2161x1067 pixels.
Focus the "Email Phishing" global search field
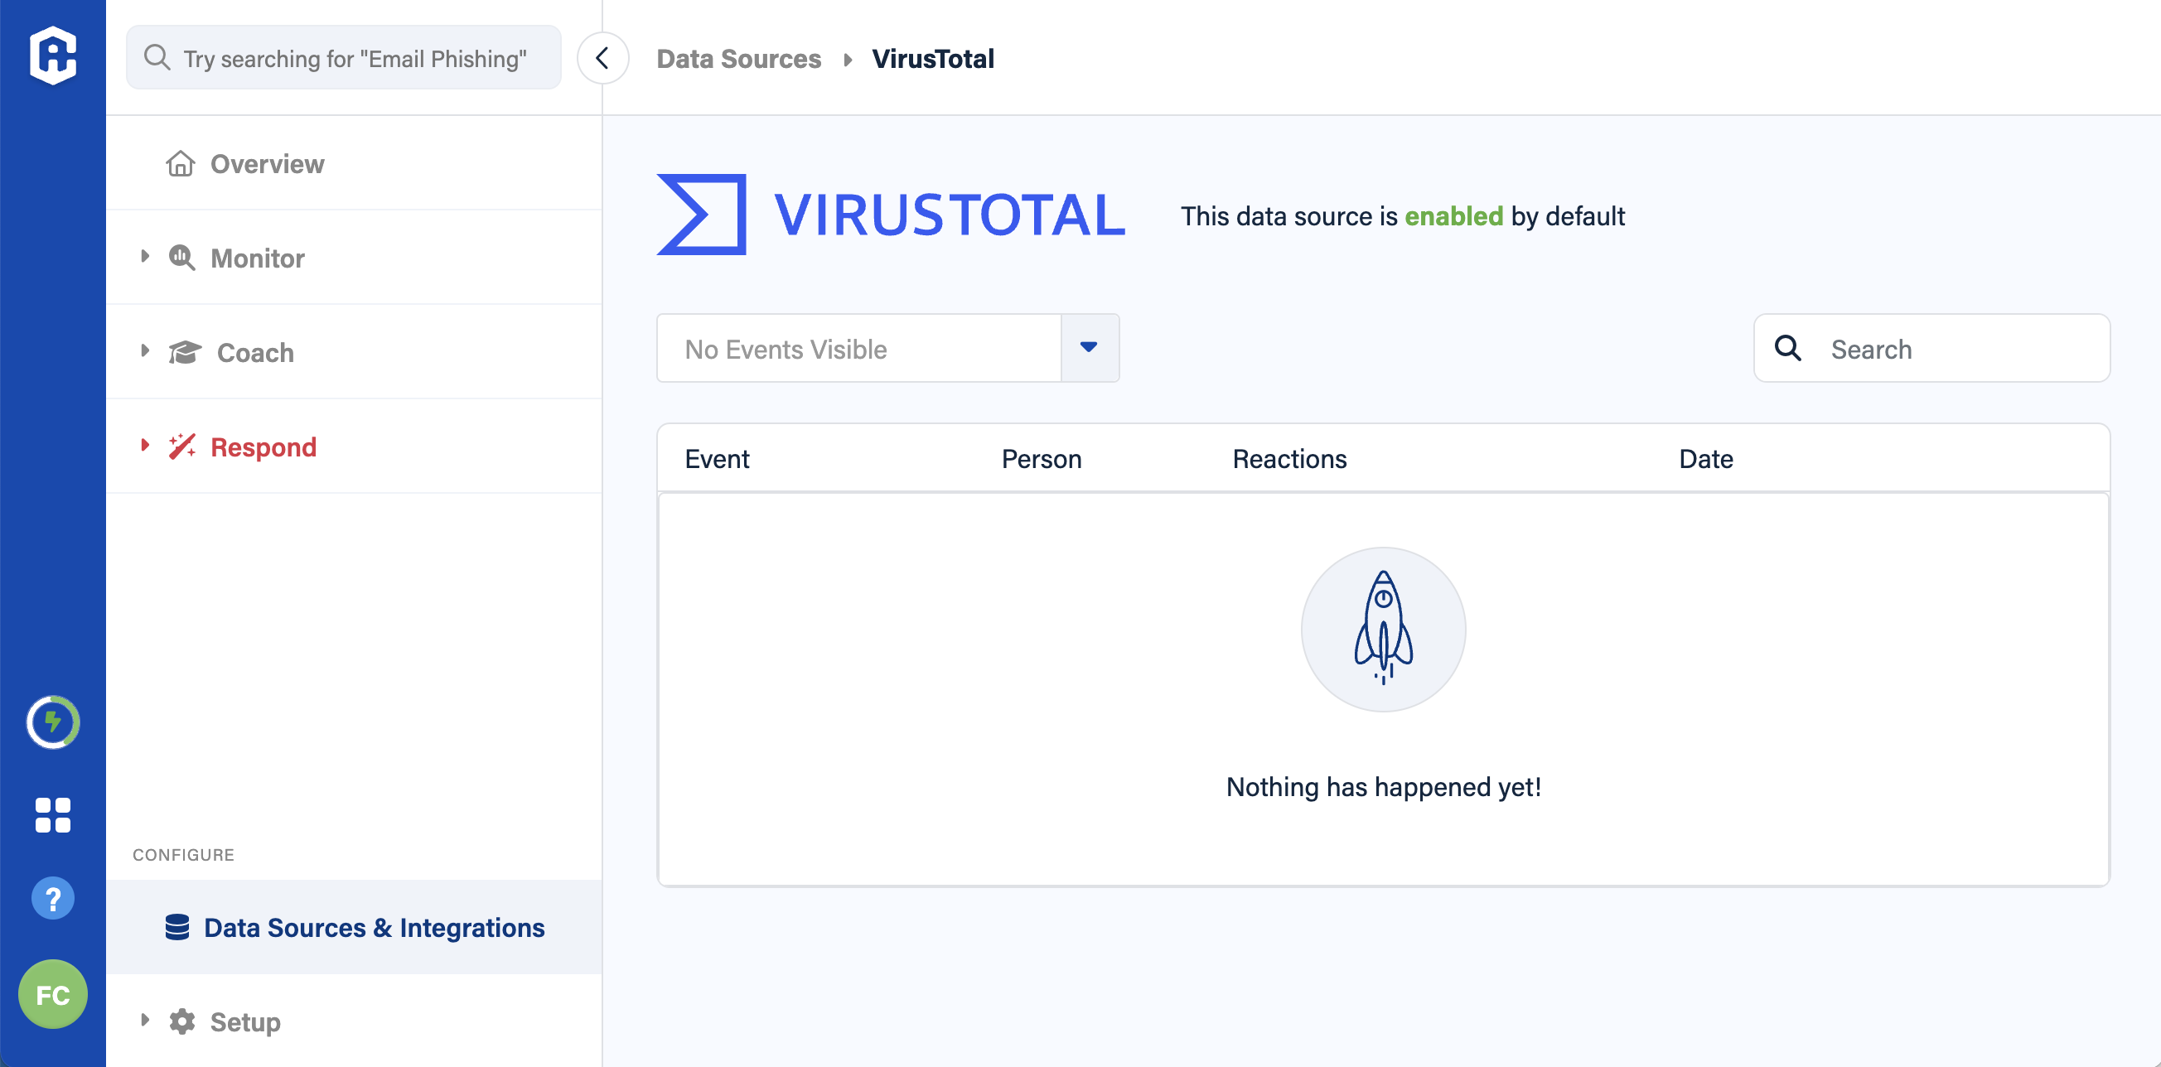pos(343,58)
